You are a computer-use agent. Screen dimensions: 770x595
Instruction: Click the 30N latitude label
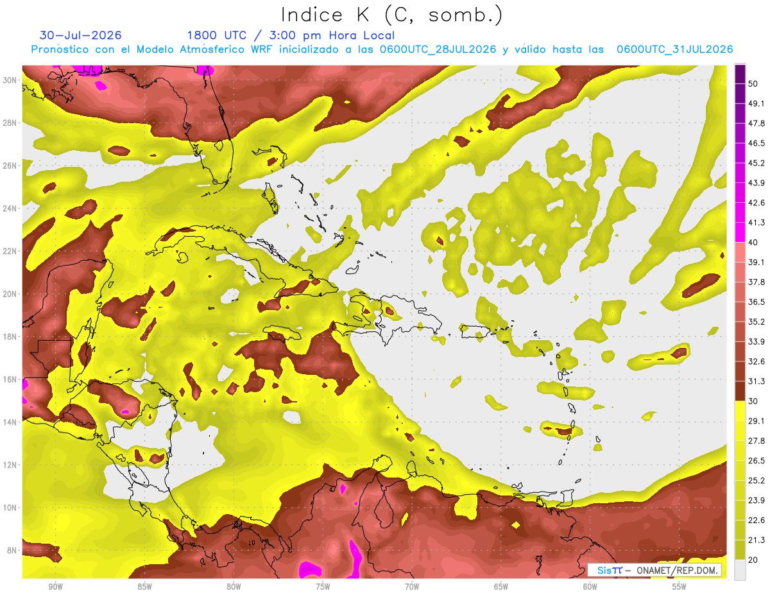(x=10, y=80)
